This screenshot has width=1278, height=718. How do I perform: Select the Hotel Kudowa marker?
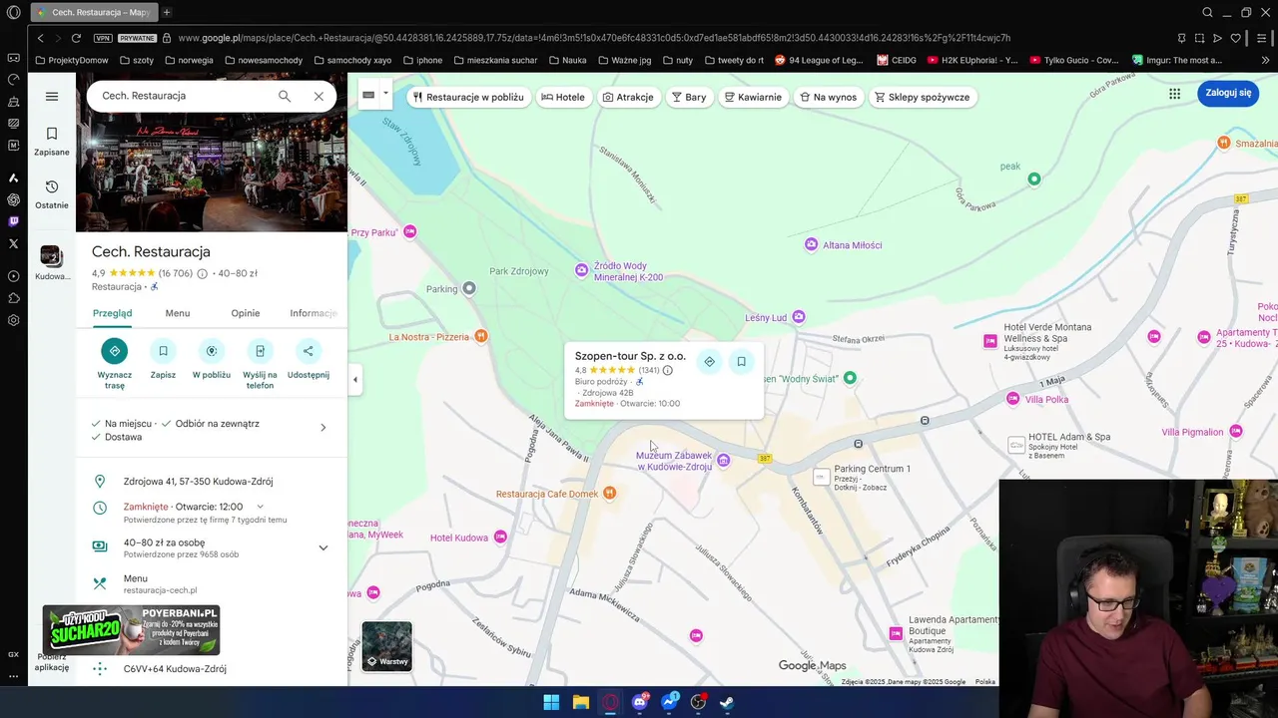500,537
